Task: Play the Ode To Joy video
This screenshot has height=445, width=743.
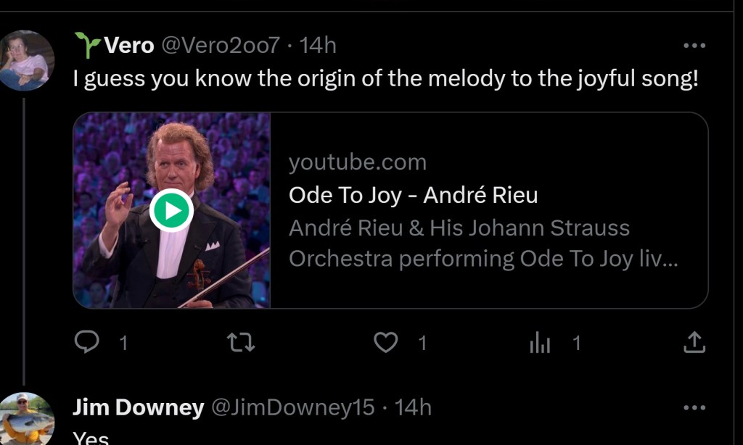Action: click(171, 211)
